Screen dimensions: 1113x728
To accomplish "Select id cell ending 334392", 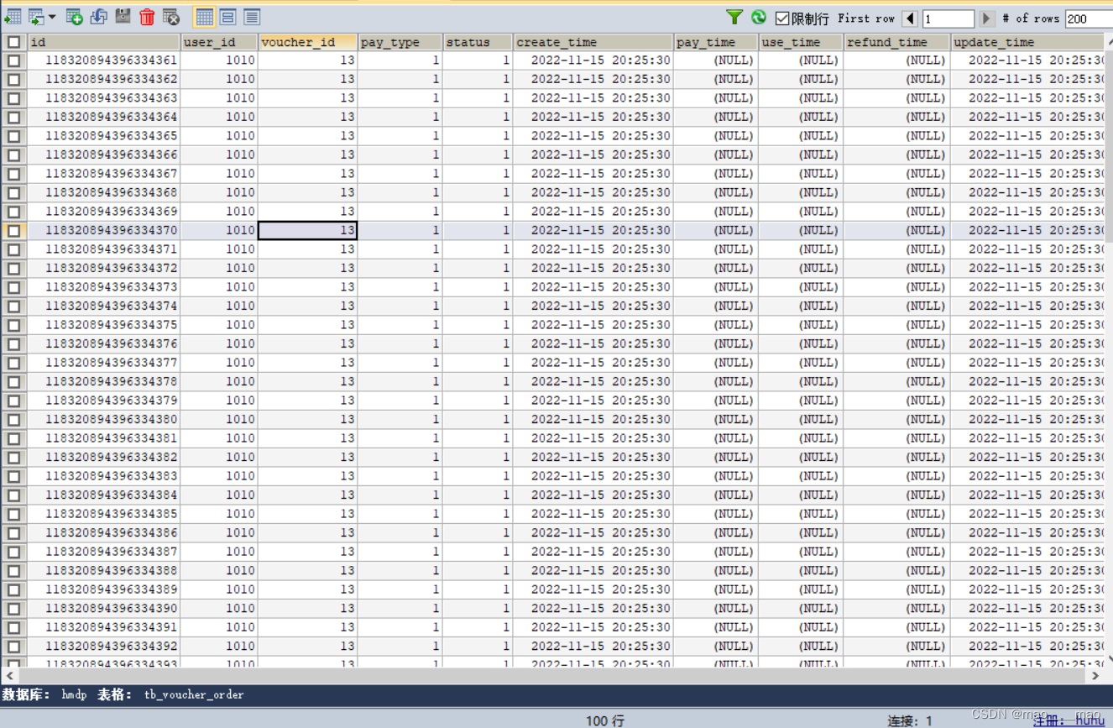I will click(x=104, y=646).
